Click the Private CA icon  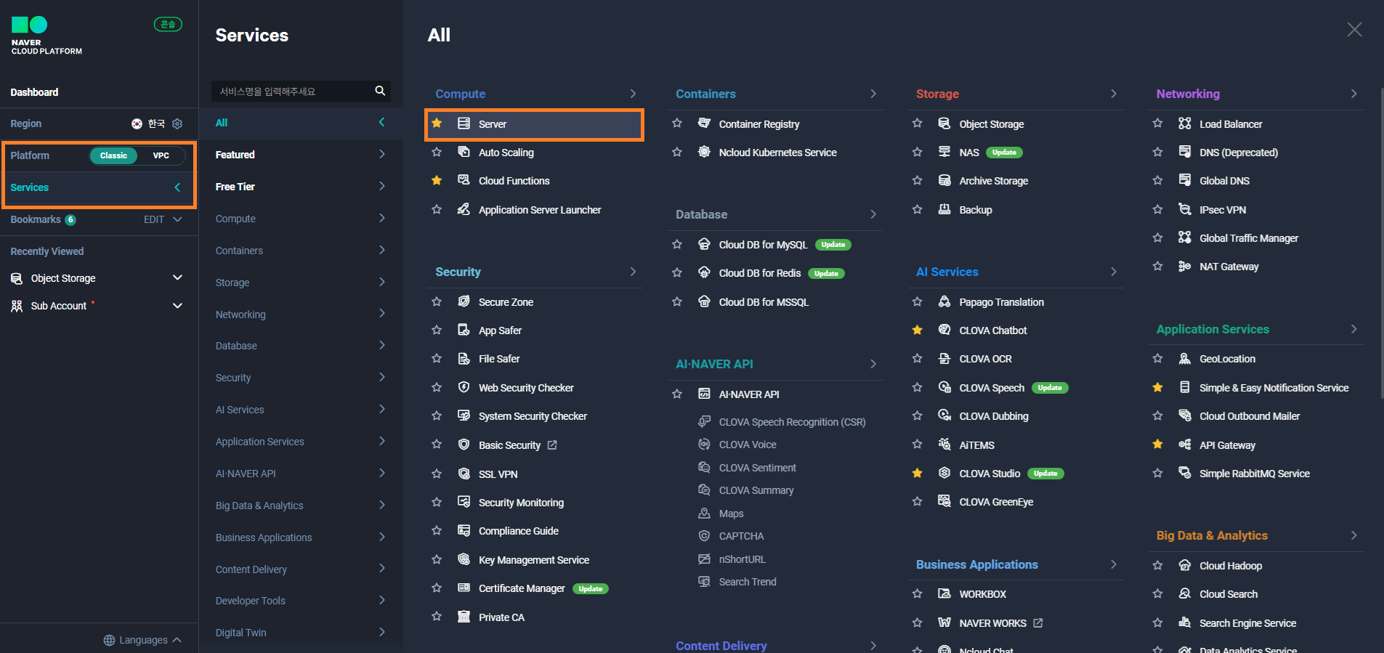coord(464,617)
